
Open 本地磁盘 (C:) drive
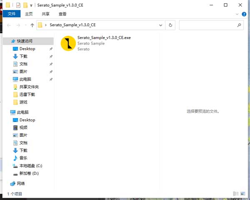[31, 166]
